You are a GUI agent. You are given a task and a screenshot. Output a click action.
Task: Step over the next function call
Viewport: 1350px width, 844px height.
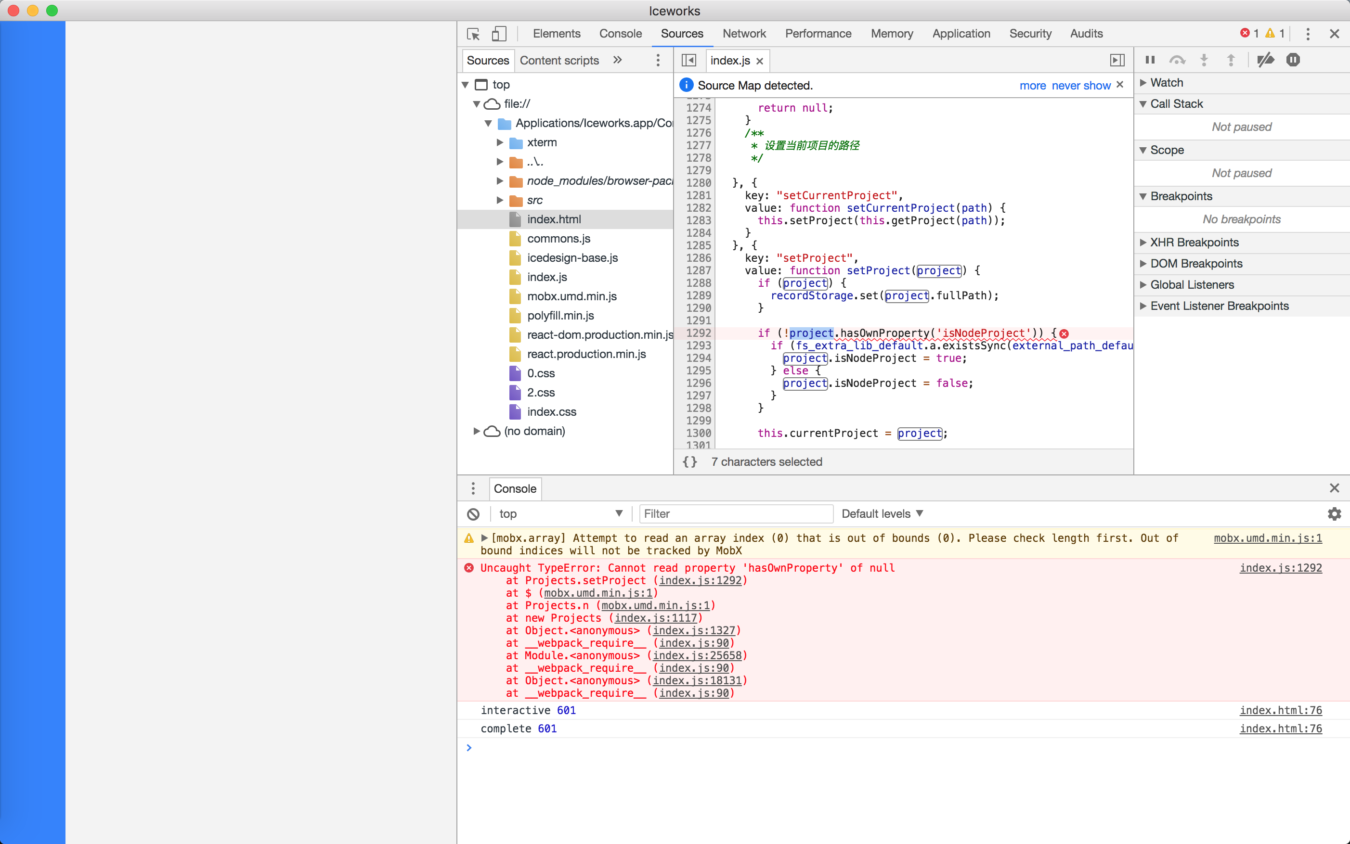[1178, 60]
